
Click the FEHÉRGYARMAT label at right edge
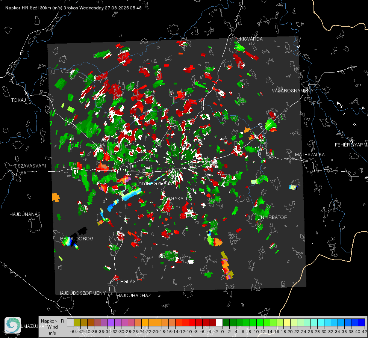(x=351, y=145)
